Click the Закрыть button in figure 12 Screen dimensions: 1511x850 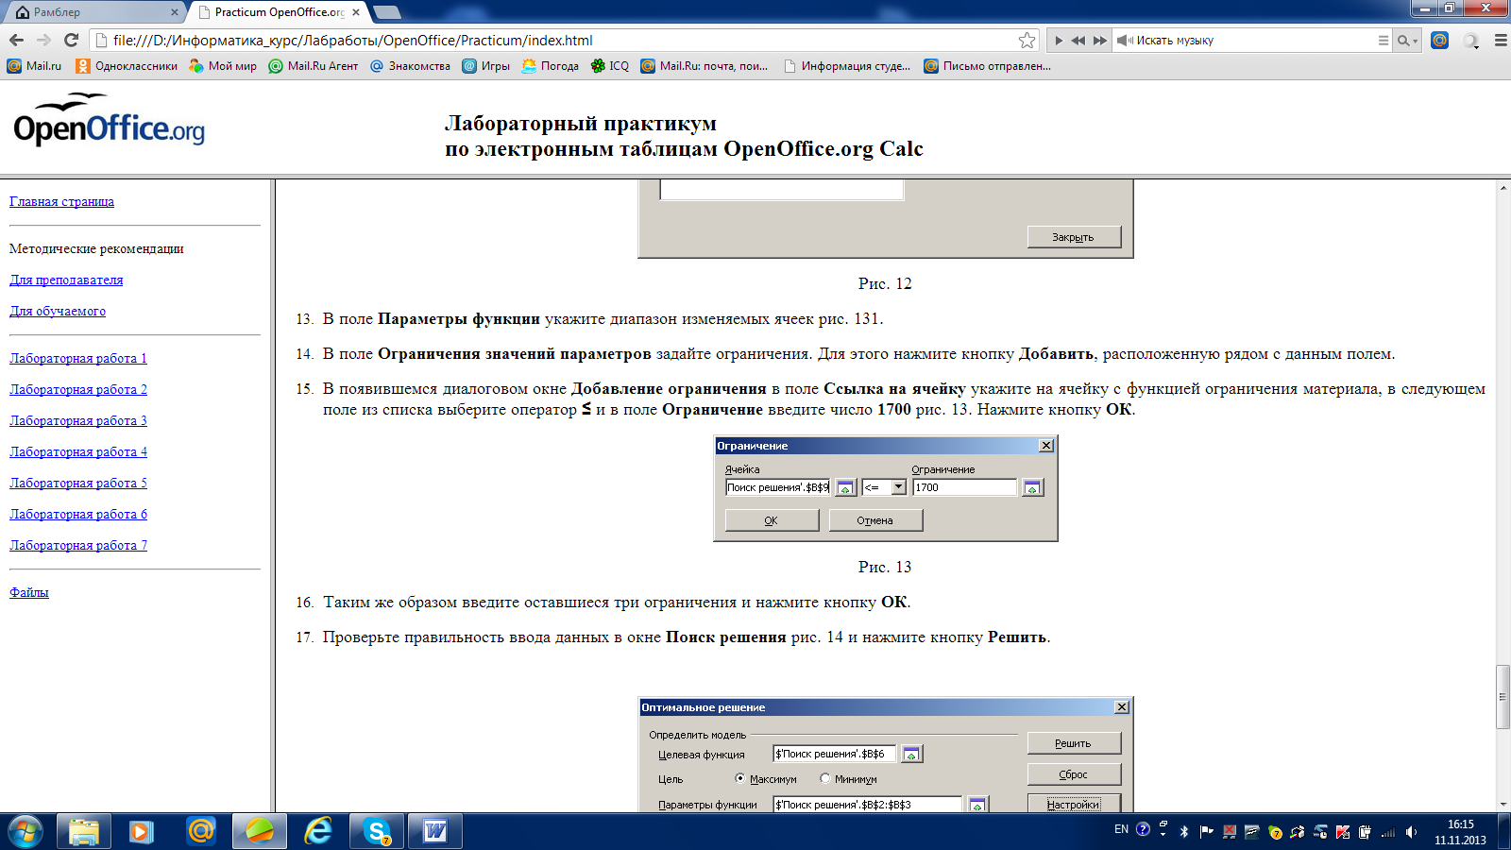[x=1074, y=237]
